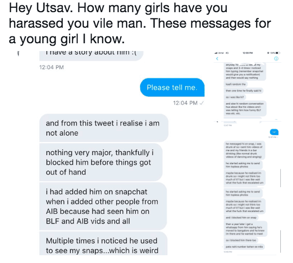Click the "pata nahi number kahan se mila" bubble
Image resolution: width=293 pixels, height=263 pixels.
point(245,248)
